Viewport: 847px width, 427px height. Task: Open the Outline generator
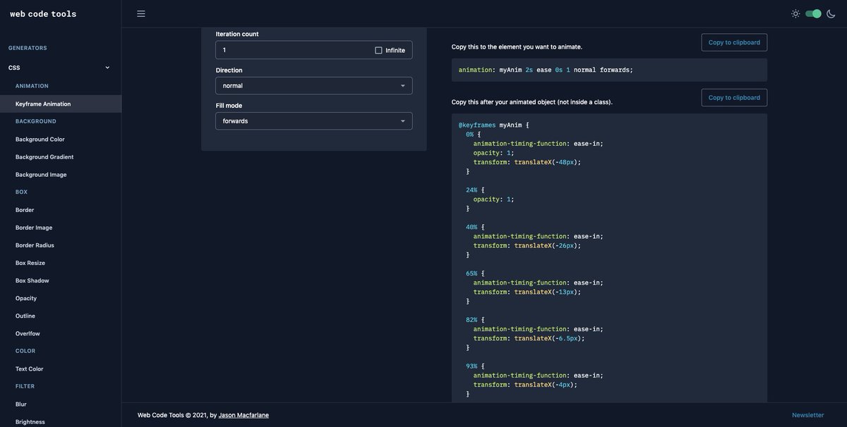25,316
